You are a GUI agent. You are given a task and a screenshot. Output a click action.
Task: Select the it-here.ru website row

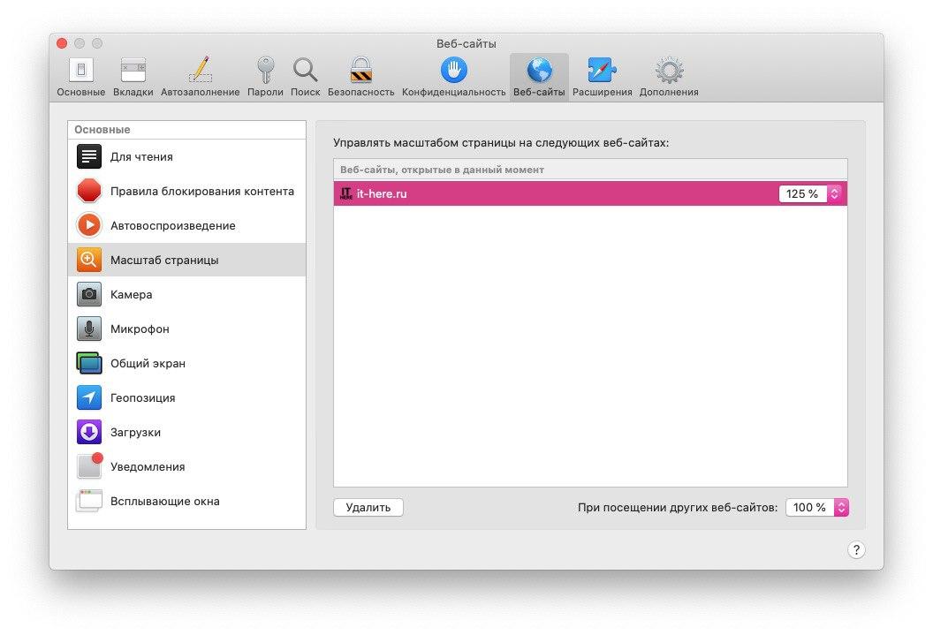coord(548,193)
